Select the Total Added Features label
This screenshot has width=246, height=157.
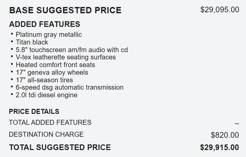(x=50, y=122)
